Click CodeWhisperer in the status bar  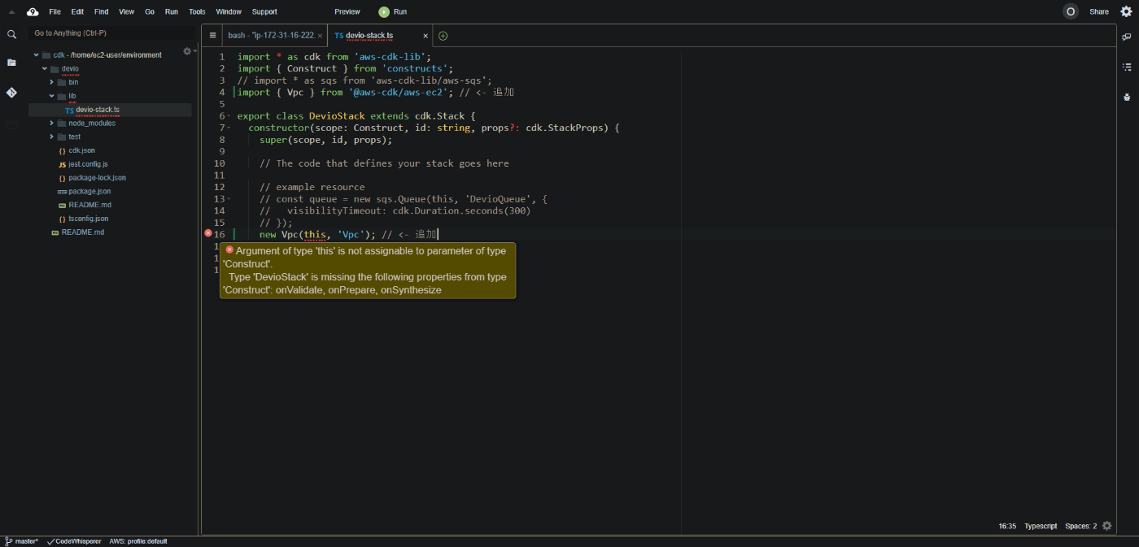point(74,541)
